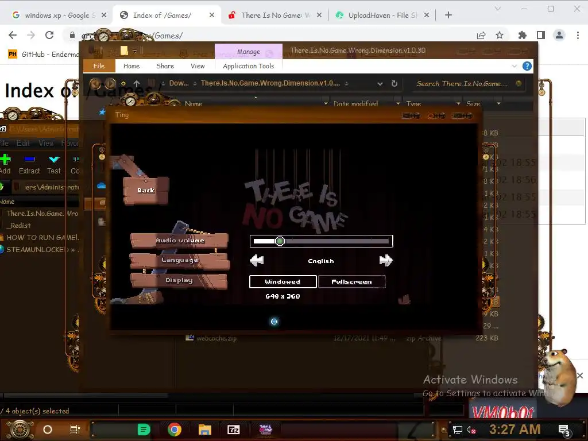Viewport: 588px width, 441px height.
Task: Open the Share tab in Explorer ribbon
Action: 165,66
